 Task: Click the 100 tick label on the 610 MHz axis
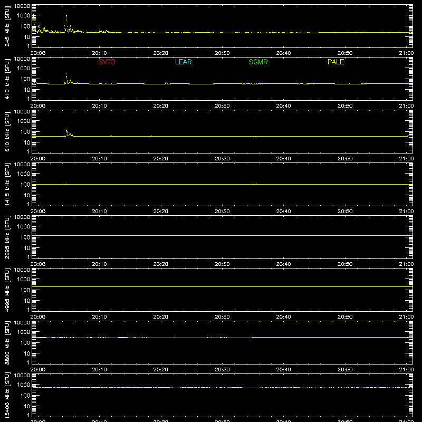click(x=25, y=132)
